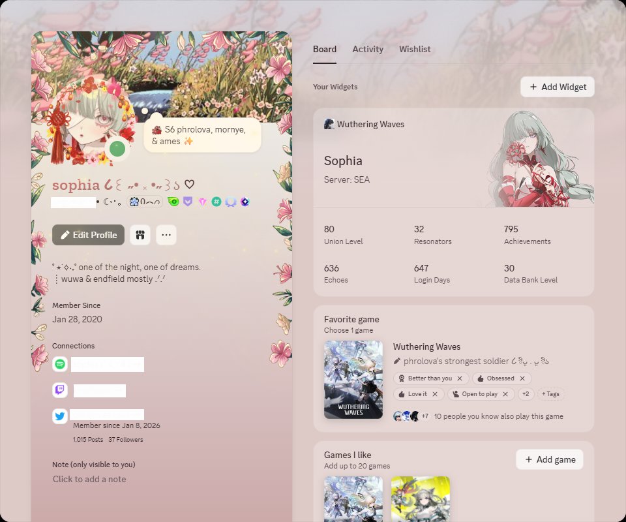Click the ribbon icon on Better than you
626x522 pixels.
pos(401,378)
